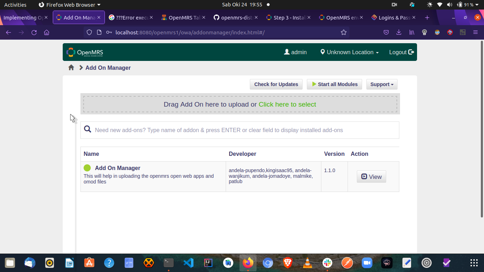Switch to the OpenMRS env tab
The image size is (484, 272).
click(x=341, y=17)
